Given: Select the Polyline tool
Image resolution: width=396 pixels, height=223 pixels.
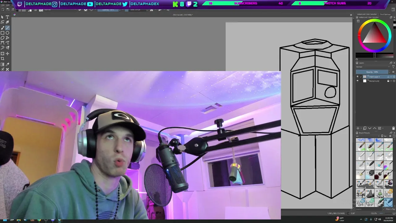Looking at the screenshot, I should (x=7, y=38).
